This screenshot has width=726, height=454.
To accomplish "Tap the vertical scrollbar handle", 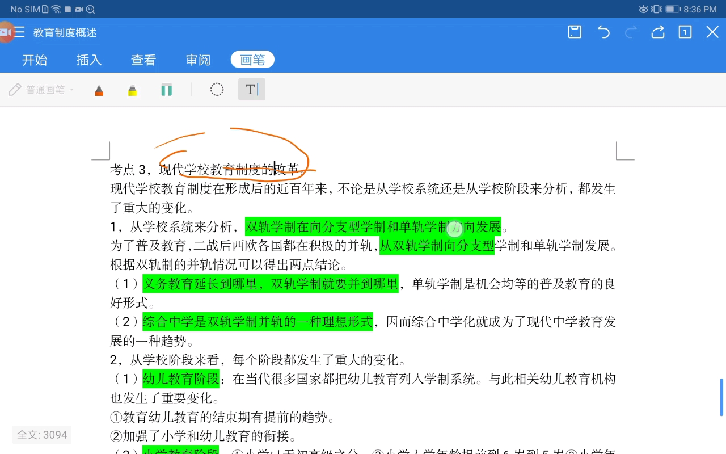I will 721,397.
